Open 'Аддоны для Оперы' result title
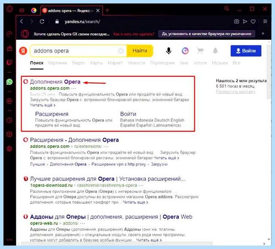Screen dimensions: 275x249 point(111,217)
